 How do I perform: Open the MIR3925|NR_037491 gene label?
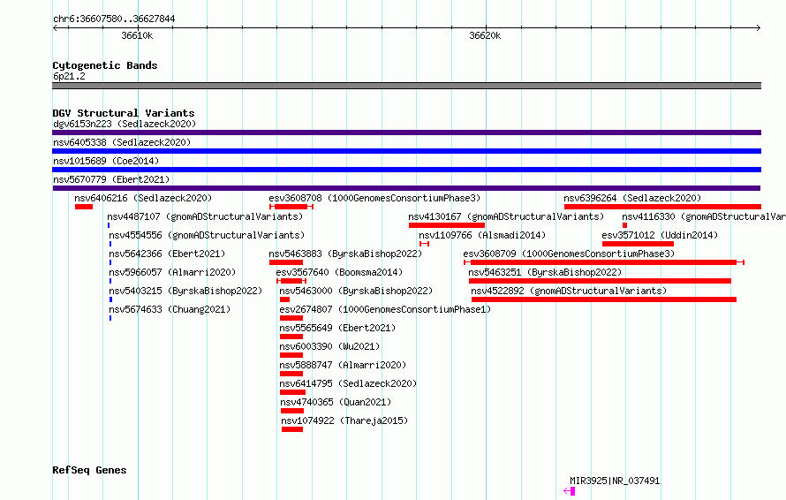615,481
